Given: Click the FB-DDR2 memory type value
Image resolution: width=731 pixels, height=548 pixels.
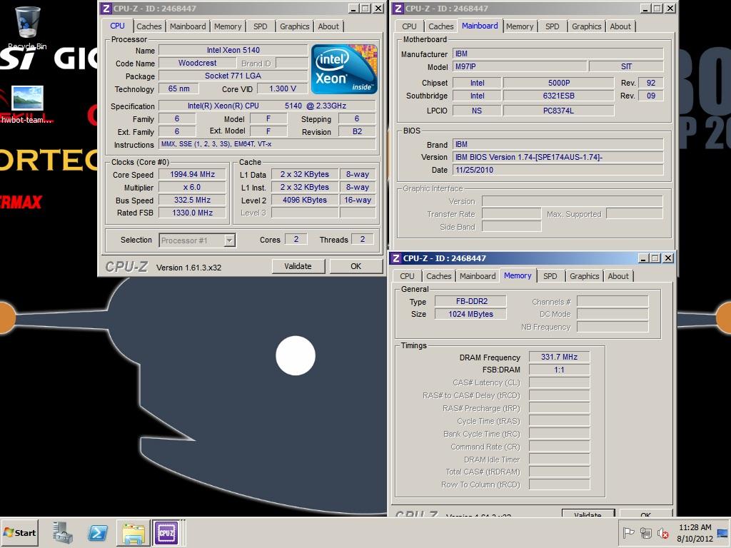Looking at the screenshot, I should point(471,302).
